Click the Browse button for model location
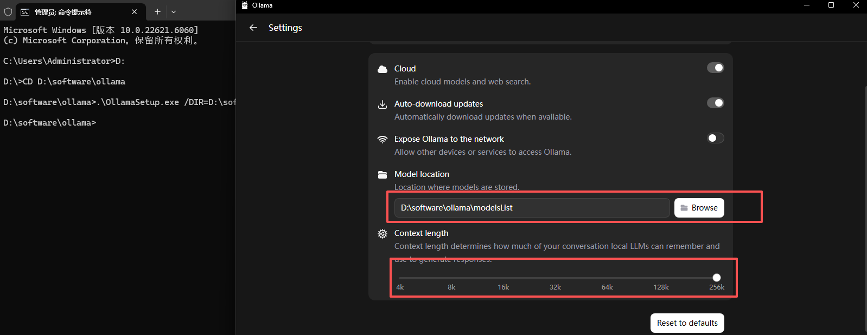The image size is (867, 335). tap(699, 208)
